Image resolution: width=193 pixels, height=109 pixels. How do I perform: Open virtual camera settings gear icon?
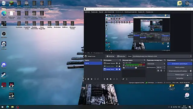click(191, 71)
